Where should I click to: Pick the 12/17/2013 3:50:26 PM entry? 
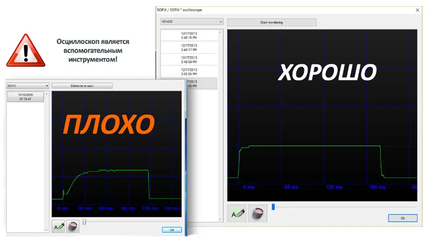pos(189,72)
